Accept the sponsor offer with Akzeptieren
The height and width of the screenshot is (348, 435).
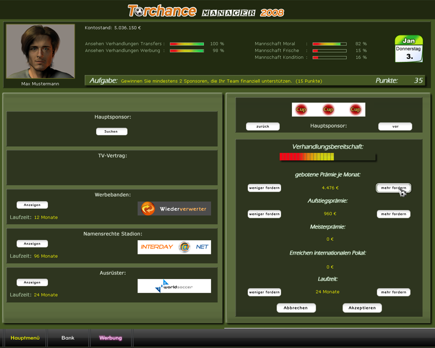(x=362, y=308)
